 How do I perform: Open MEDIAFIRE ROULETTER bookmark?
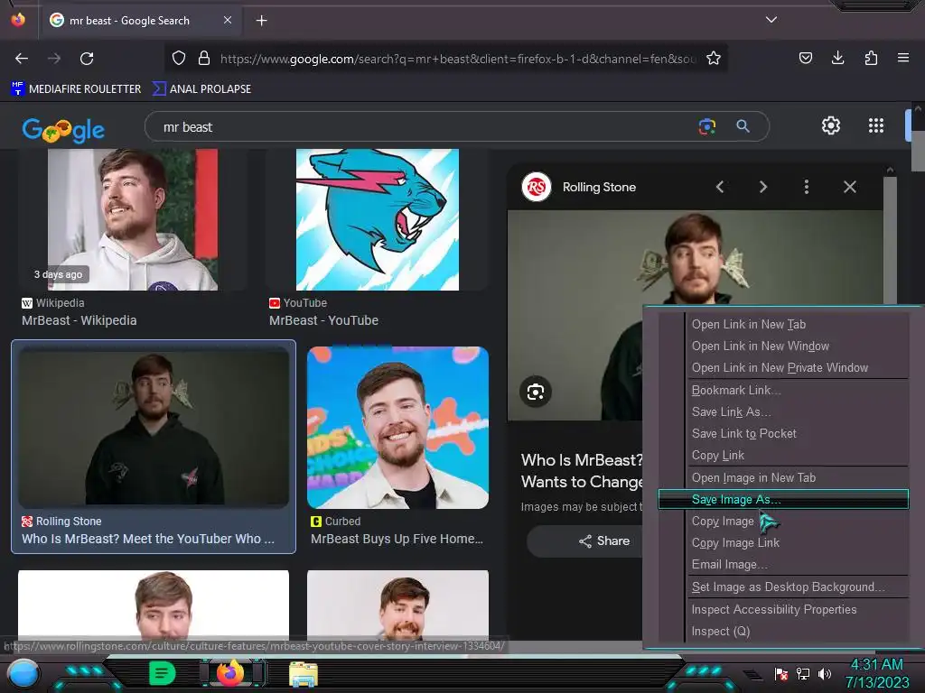[76, 89]
